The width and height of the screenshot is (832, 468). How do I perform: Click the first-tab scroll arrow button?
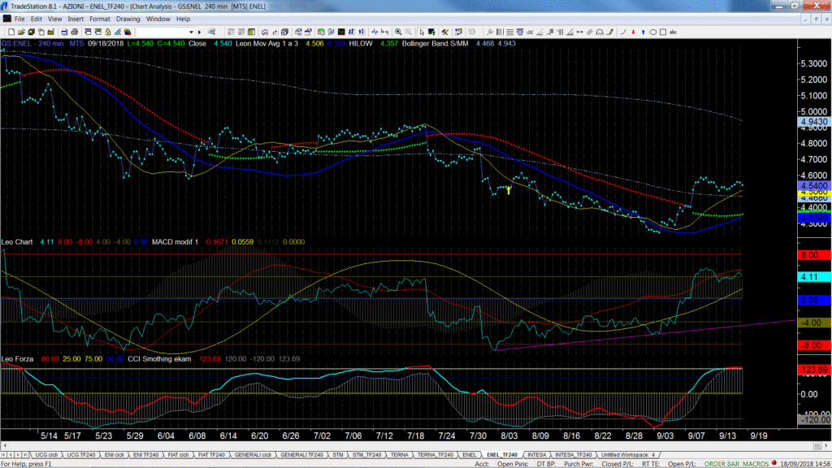(x=4, y=455)
